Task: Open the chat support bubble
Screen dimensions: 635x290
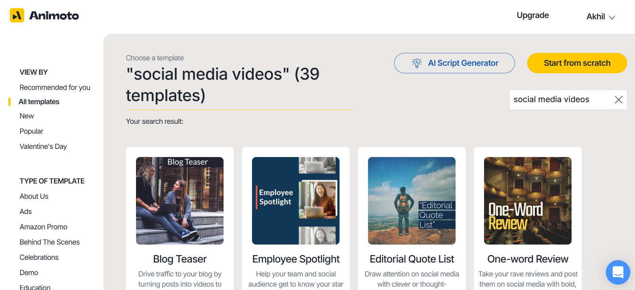Action: 618,272
